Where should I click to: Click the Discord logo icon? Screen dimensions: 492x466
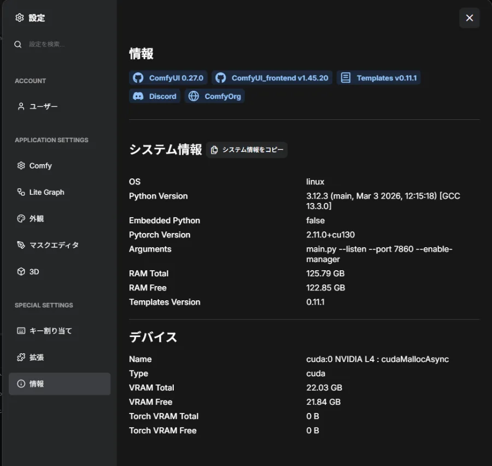(138, 96)
